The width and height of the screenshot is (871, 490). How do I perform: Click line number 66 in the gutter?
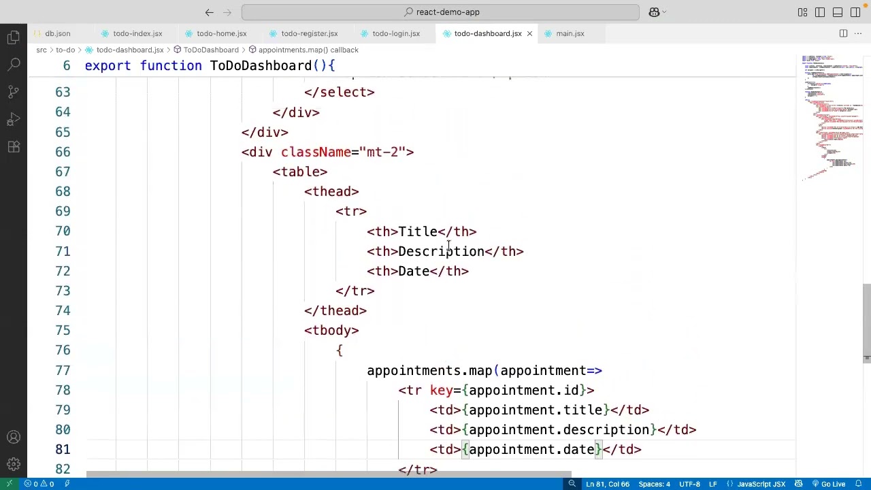(63, 152)
